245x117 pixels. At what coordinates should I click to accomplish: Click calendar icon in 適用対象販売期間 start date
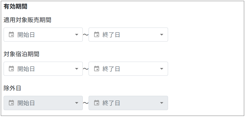11,34
